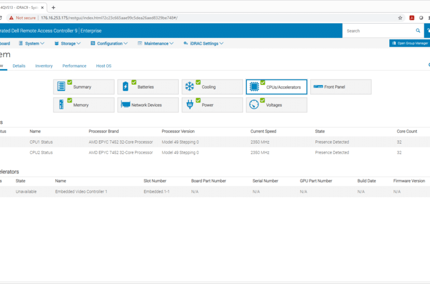The height and width of the screenshot is (284, 430).
Task: Click CPU1 AMD EPYC 7452 processor brand
Action: [121, 142]
